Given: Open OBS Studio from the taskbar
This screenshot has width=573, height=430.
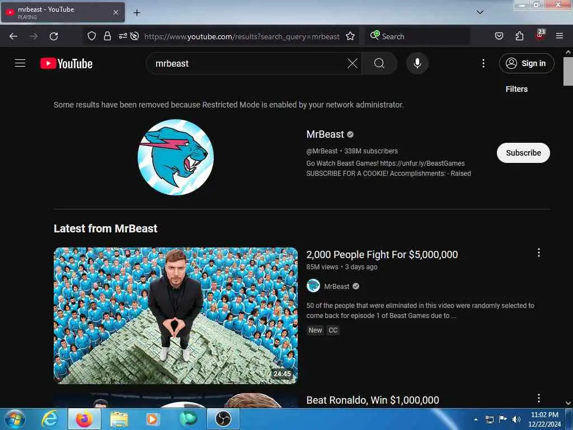Looking at the screenshot, I should 223,419.
